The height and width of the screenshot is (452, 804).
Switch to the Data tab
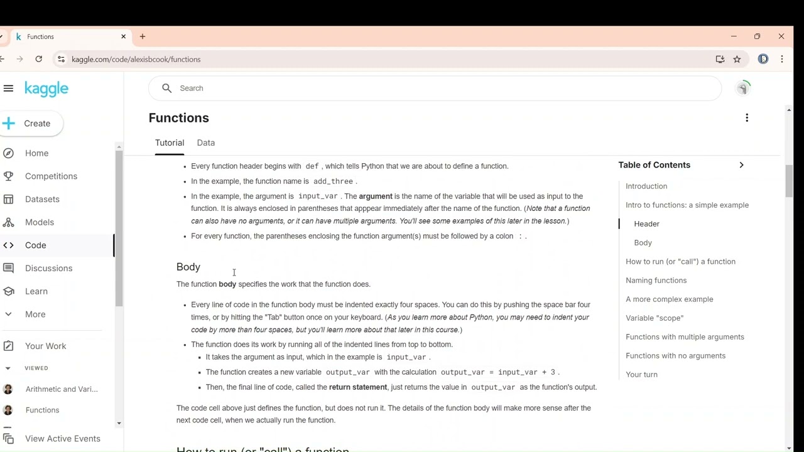205,143
